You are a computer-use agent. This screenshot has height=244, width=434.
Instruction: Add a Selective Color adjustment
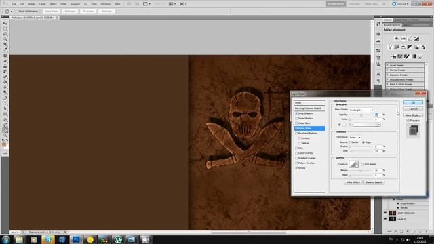point(420,57)
